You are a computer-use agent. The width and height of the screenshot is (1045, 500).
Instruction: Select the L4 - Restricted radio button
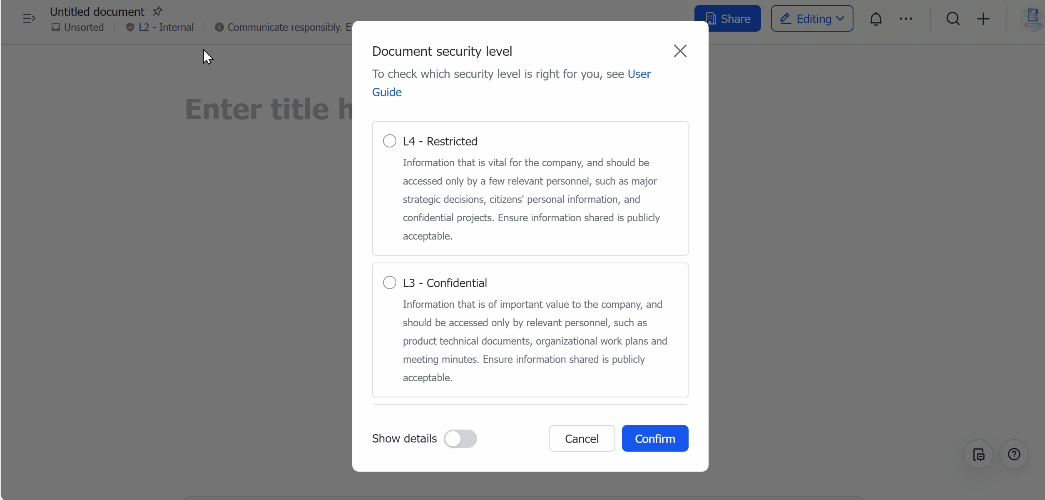pyautogui.click(x=389, y=141)
